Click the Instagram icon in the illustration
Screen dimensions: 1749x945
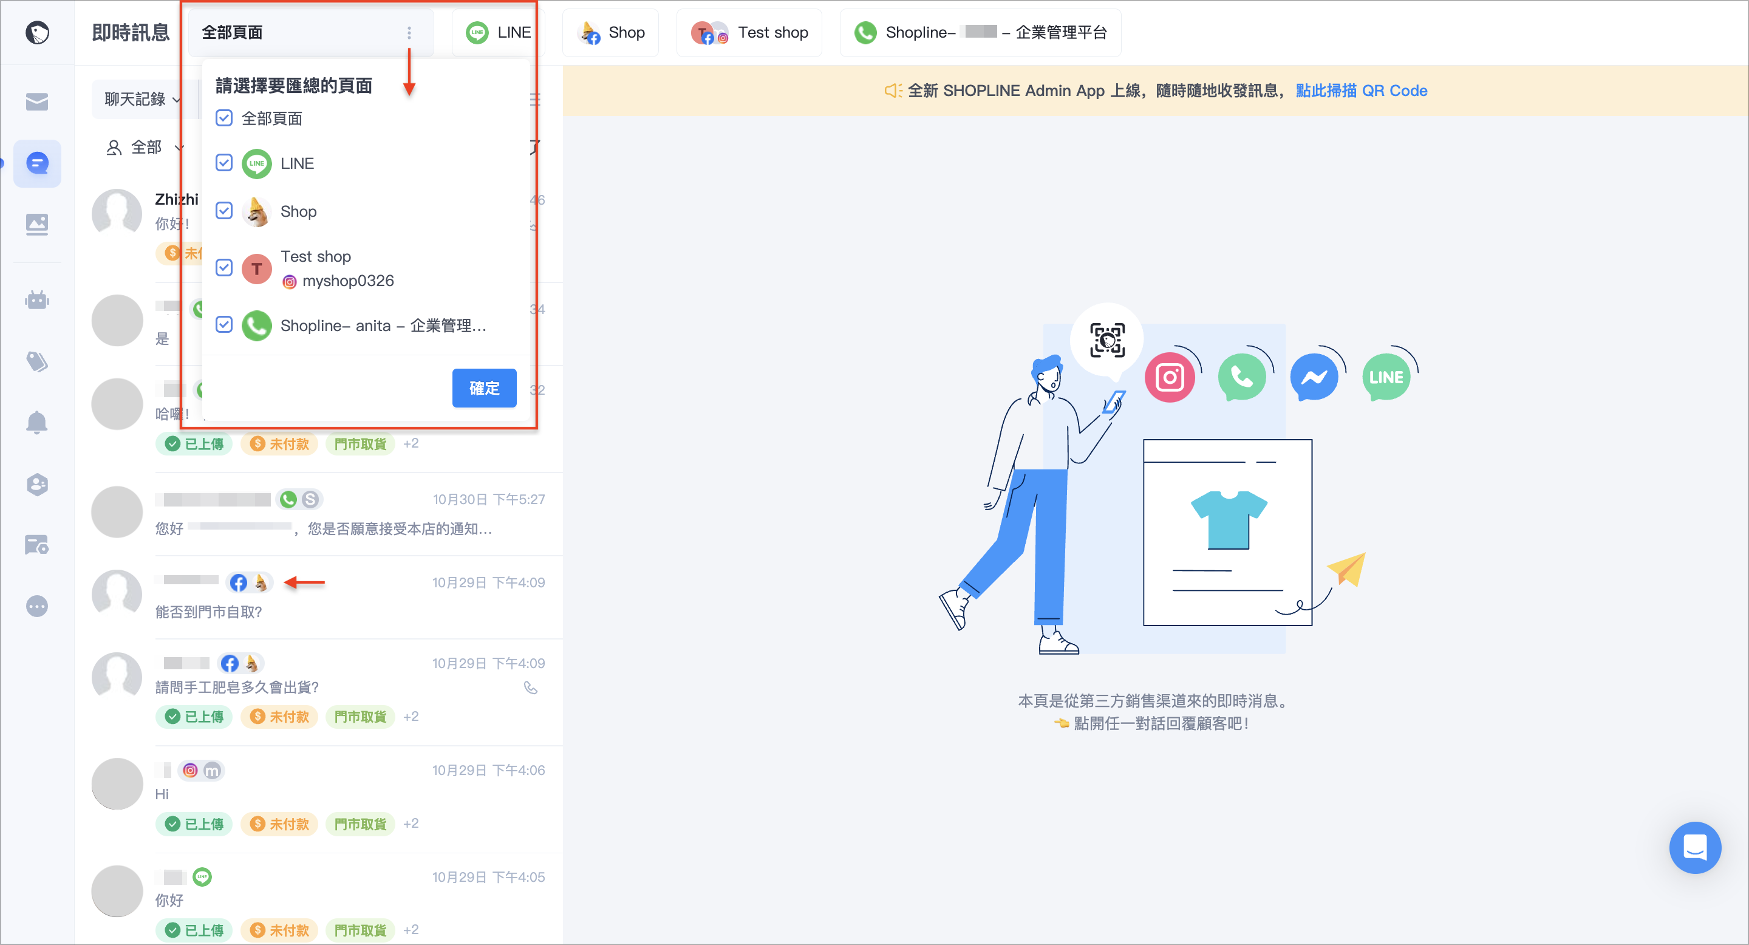(1170, 378)
